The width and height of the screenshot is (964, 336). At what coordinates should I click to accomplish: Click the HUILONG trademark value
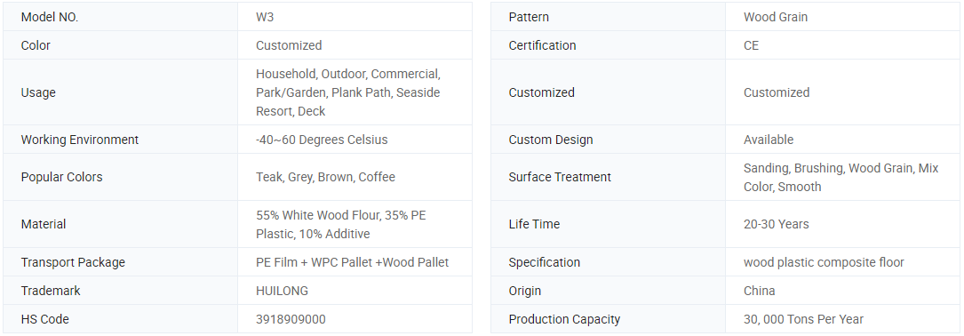(x=283, y=291)
